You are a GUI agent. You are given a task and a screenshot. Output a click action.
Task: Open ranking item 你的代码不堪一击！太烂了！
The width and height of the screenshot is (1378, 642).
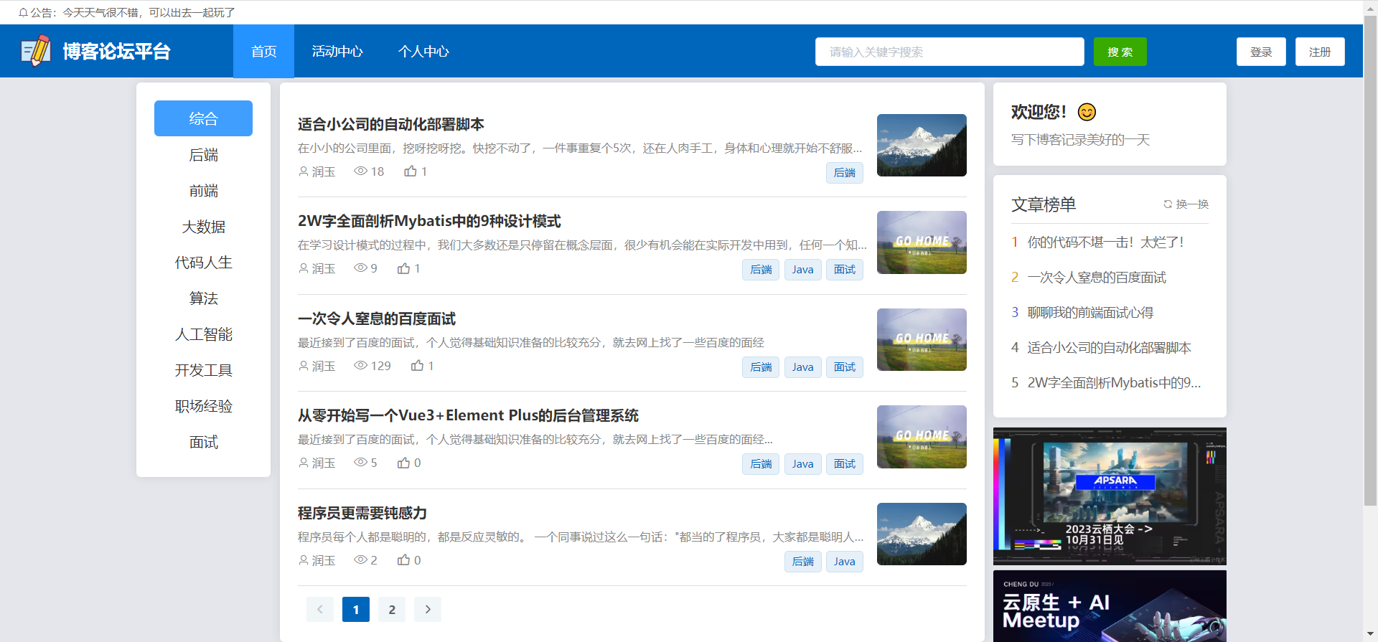point(1105,242)
